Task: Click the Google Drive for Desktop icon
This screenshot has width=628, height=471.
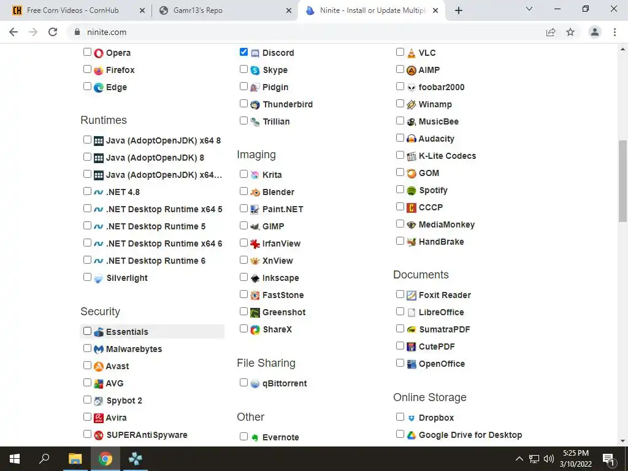Action: (412, 435)
